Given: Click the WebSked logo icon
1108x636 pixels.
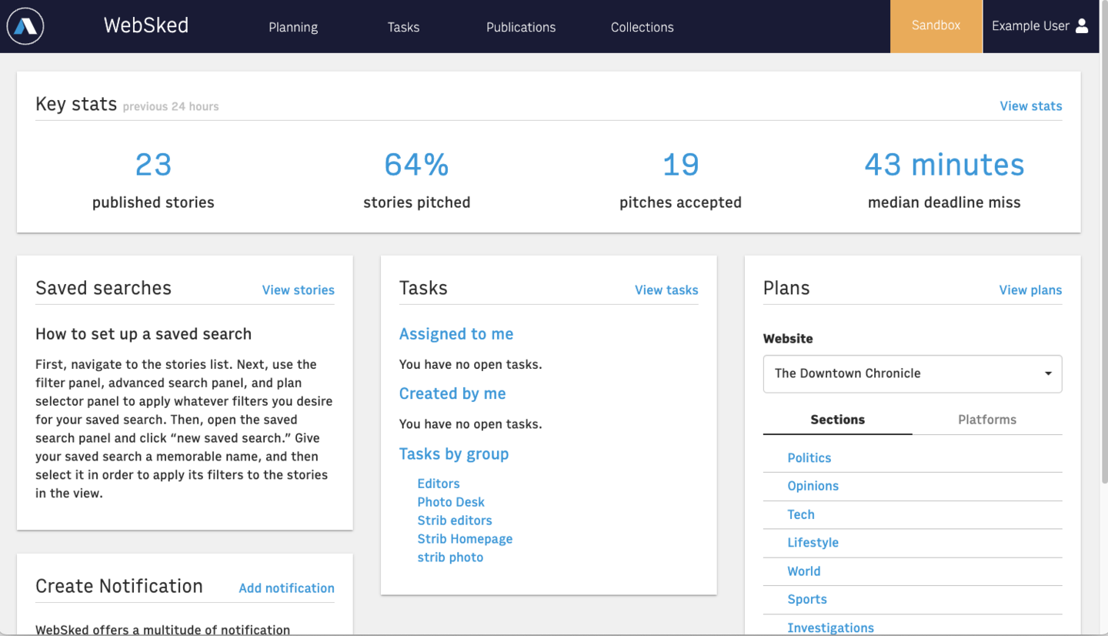Looking at the screenshot, I should [x=25, y=25].
